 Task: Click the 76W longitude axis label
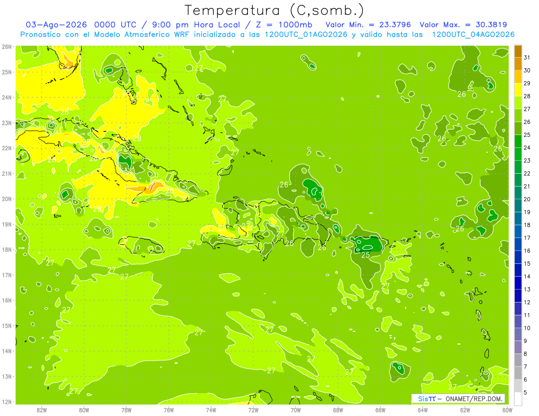[169, 410]
